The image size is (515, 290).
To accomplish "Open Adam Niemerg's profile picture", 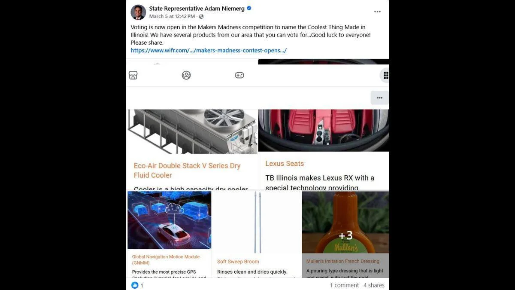I will (138, 12).
